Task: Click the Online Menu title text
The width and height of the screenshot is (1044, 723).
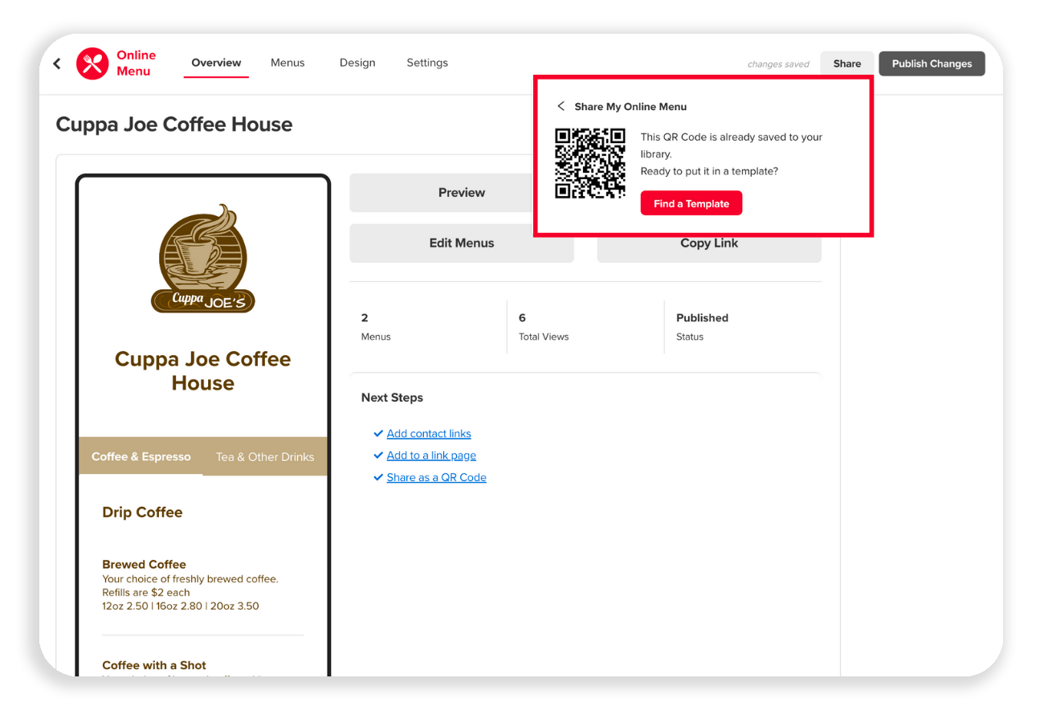Action: (x=137, y=63)
